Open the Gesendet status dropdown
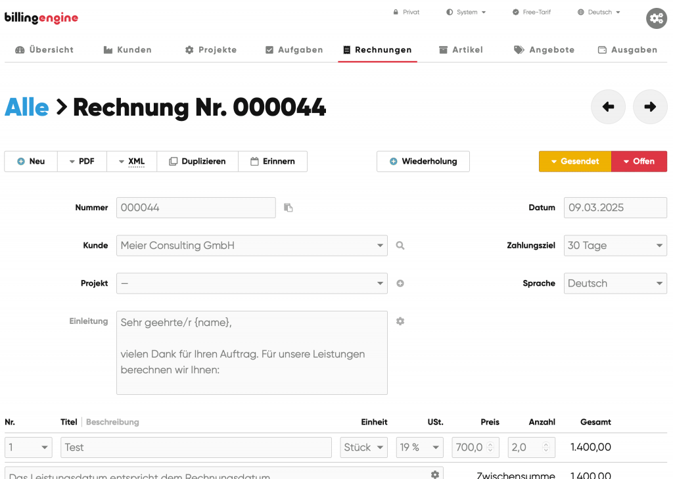Image resolution: width=673 pixels, height=479 pixels. 574,162
